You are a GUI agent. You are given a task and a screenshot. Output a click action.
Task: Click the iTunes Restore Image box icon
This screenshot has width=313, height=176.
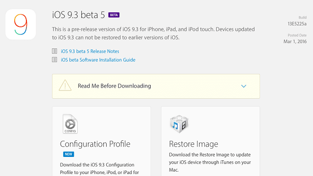(179, 124)
